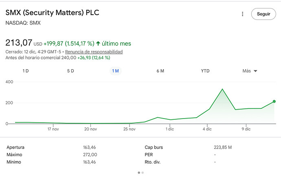
Task: Open the three-dot more options menu
Action: click(x=243, y=14)
